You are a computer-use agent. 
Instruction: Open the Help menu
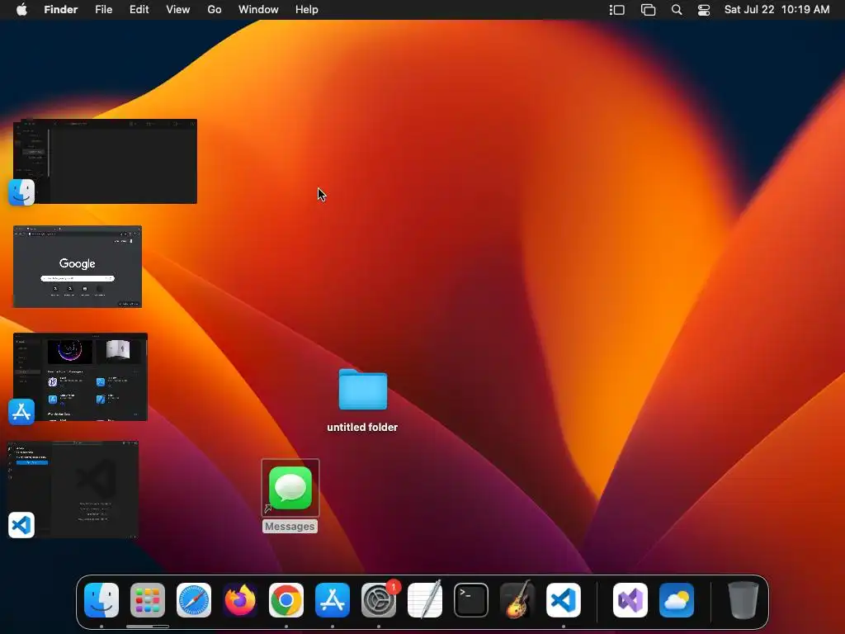307,10
